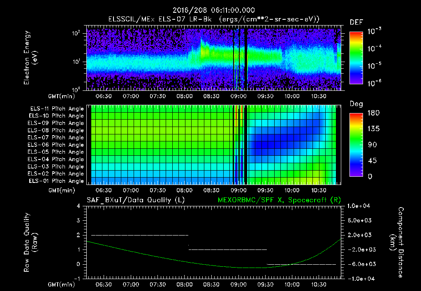Select the ELS-06 Pitch Angle row label

pyautogui.click(x=56, y=145)
